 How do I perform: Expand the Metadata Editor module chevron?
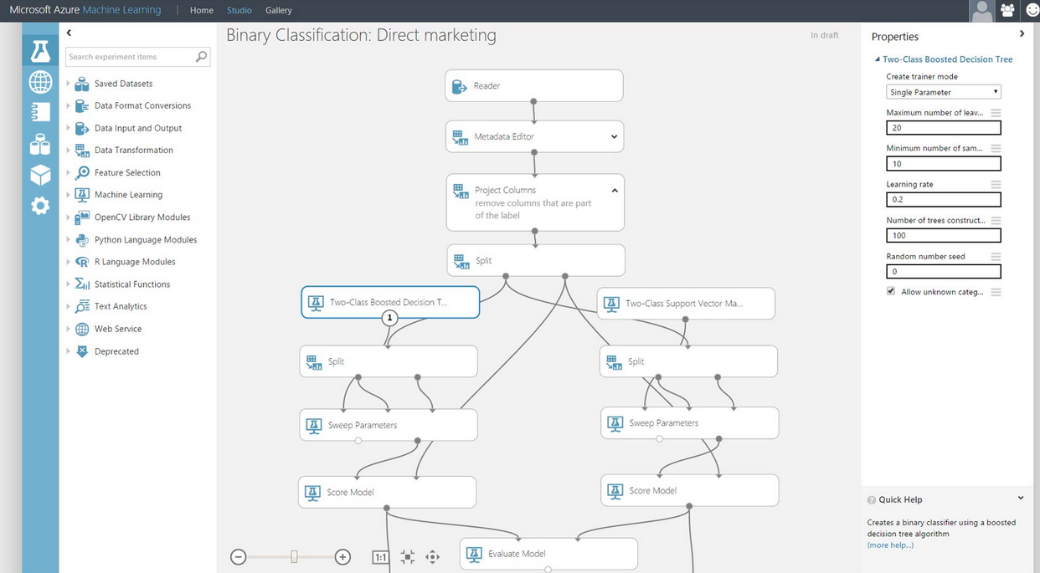[614, 136]
